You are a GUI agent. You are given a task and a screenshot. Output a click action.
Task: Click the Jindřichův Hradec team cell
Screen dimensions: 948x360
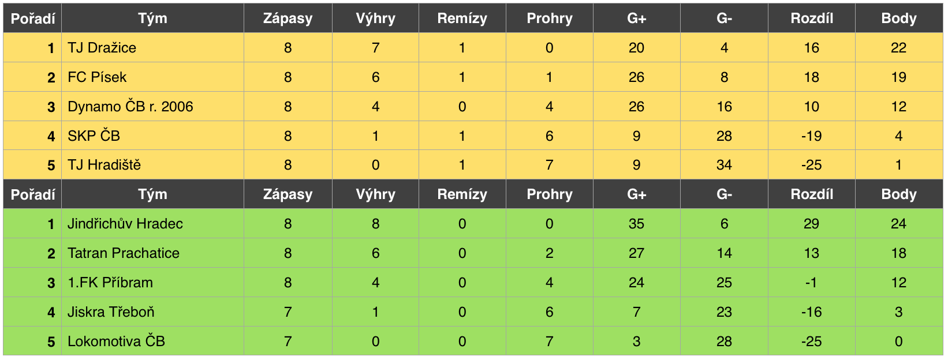pos(152,224)
